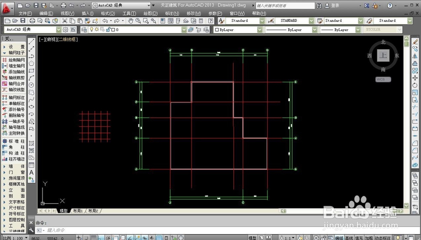Image resolution: width=421 pixels, height=240 pixels.
Task: Open the 文件(F) menu
Action: click(25, 13)
